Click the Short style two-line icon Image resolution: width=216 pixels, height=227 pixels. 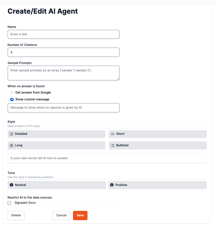click(x=112, y=134)
